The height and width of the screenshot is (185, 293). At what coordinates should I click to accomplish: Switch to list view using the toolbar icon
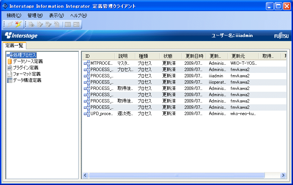pos(68,24)
